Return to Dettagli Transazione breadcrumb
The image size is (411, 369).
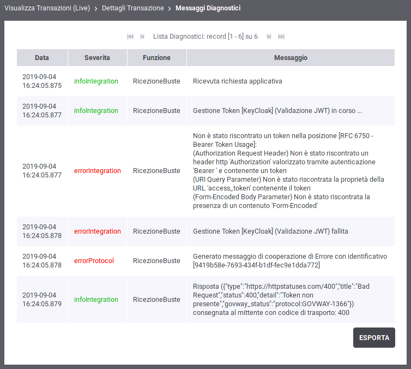click(x=132, y=8)
